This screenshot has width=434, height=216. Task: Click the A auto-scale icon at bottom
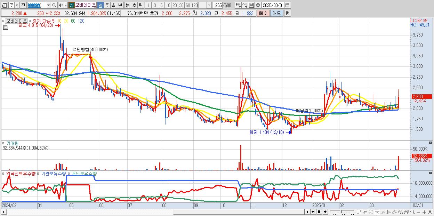pyautogui.click(x=430, y=212)
